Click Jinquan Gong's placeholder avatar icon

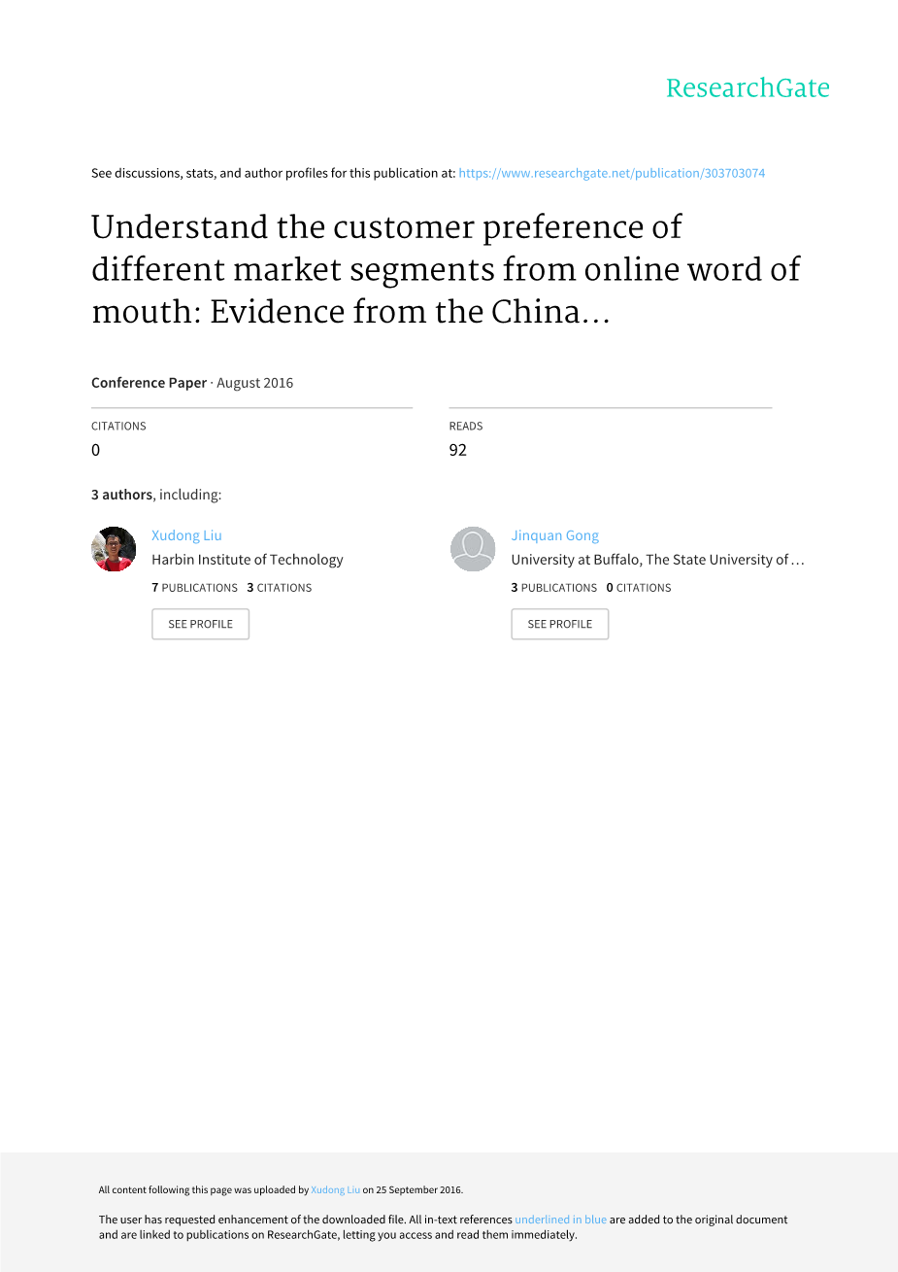(x=473, y=549)
